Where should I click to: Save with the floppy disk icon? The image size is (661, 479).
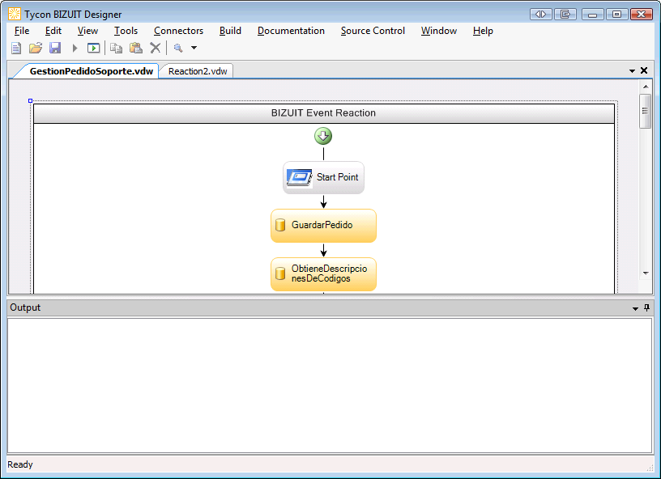pos(55,48)
